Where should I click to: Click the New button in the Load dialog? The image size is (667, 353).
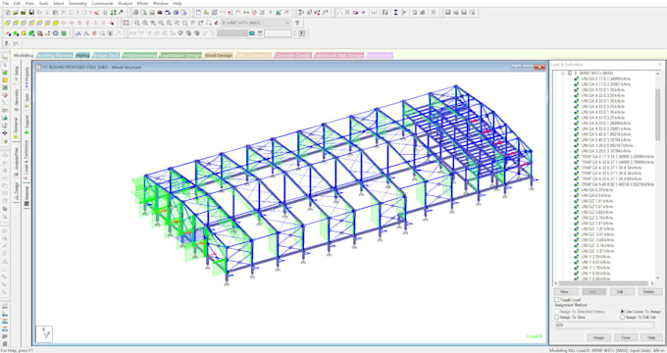[565, 292]
